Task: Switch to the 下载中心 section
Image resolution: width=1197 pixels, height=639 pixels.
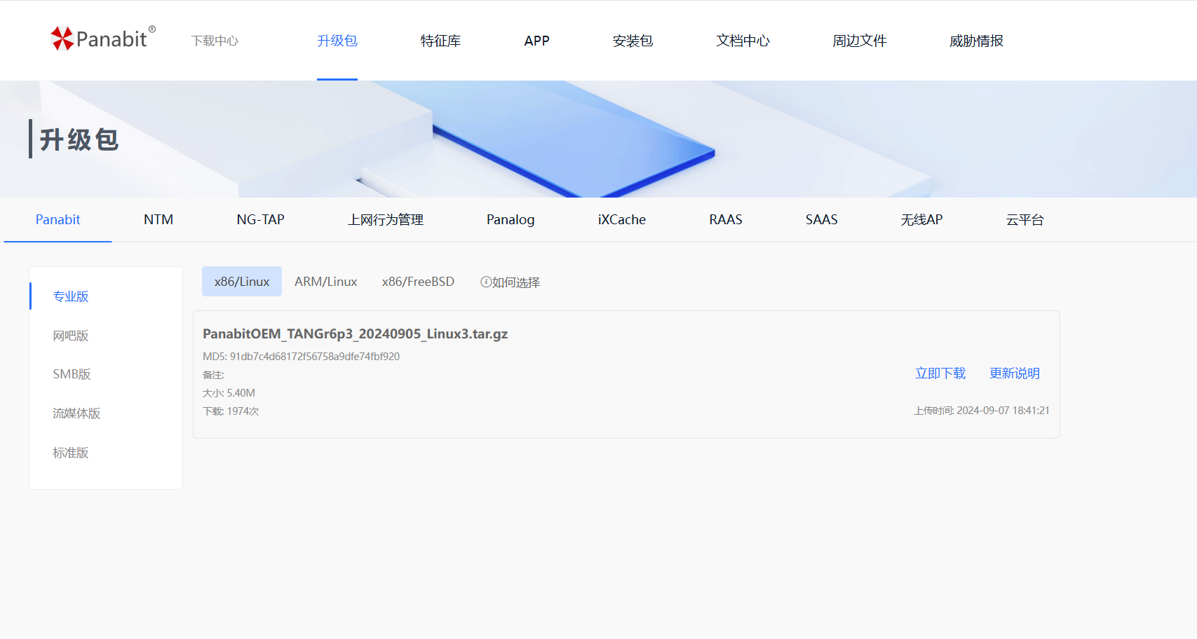Action: point(215,41)
